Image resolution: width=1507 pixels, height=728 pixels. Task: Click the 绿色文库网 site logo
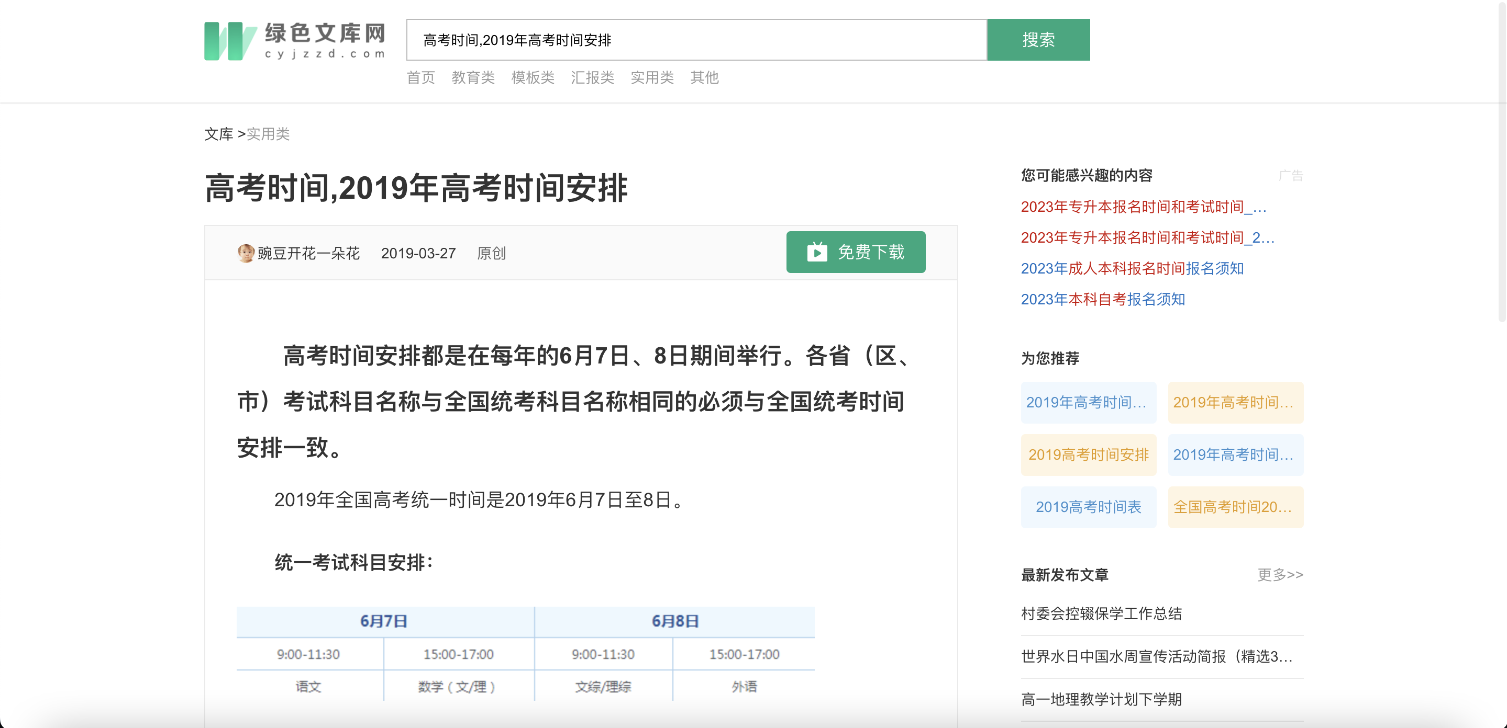(295, 40)
